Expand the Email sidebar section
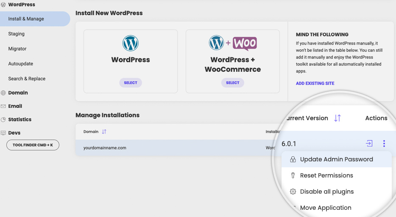This screenshot has height=217, width=396. tap(15, 106)
